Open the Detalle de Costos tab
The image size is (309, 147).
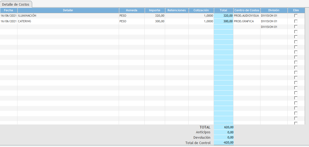pos(16,4)
